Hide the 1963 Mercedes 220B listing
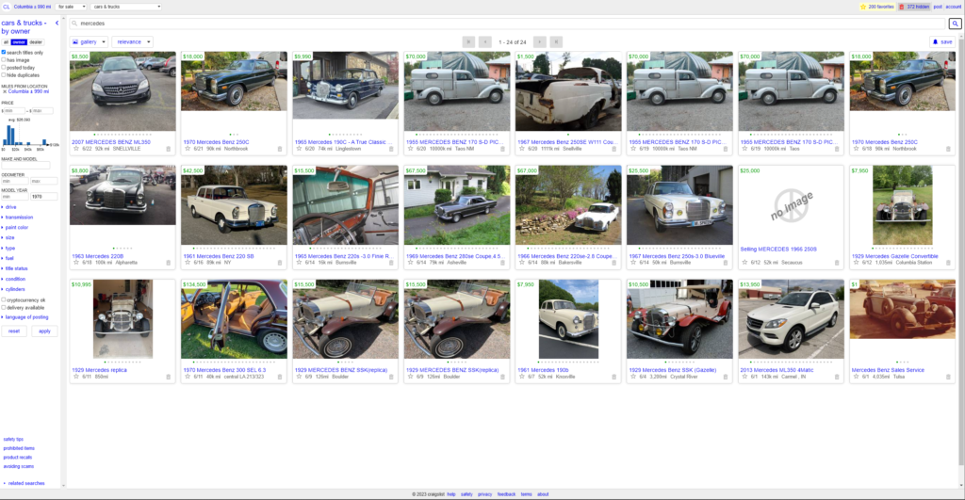 coord(168,263)
